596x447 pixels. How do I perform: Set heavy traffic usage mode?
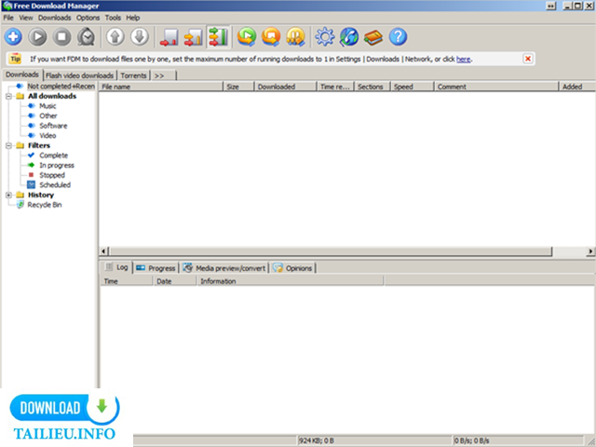click(218, 37)
